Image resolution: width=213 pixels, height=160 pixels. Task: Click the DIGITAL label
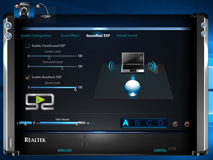coord(160,150)
